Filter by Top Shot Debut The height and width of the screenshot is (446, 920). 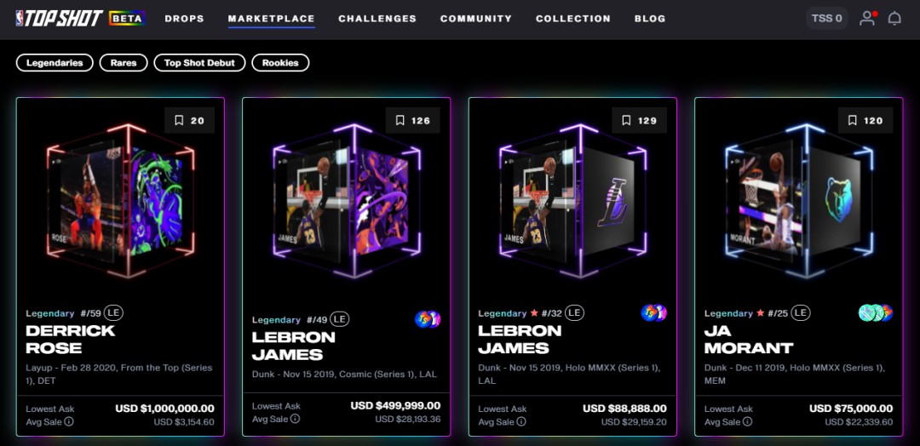[199, 63]
